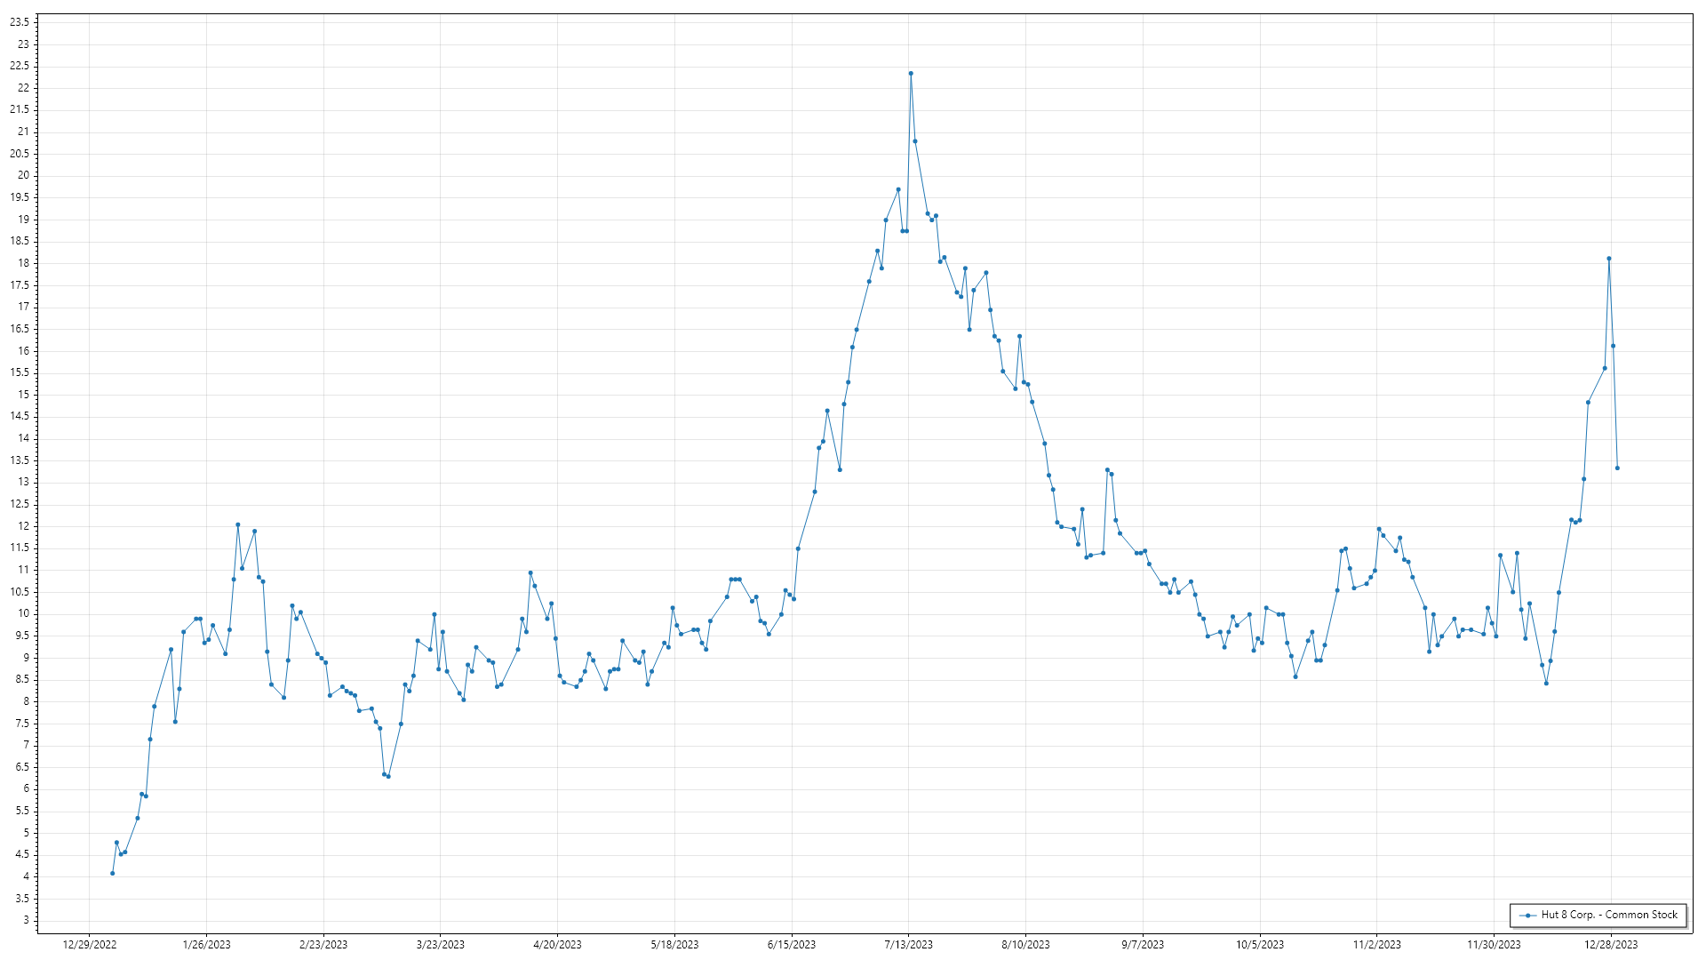Click the late December peak point near 18

[x=1609, y=259]
